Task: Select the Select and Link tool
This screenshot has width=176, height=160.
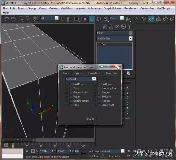Action: [x=22, y=19]
